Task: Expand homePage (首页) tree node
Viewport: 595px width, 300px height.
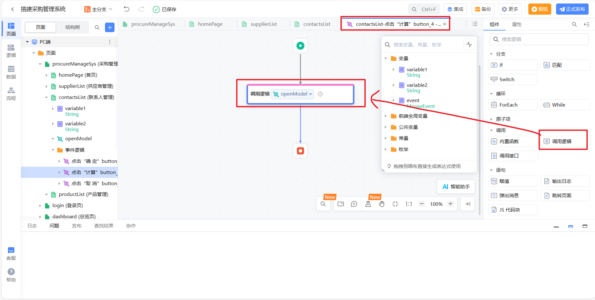Action: [x=47, y=75]
